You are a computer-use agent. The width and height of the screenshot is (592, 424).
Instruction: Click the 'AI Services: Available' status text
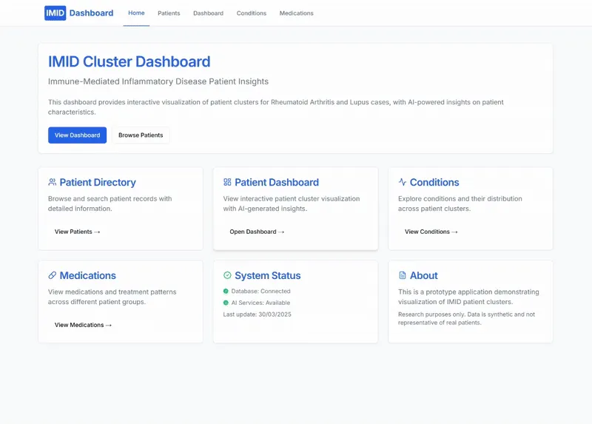pyautogui.click(x=261, y=303)
